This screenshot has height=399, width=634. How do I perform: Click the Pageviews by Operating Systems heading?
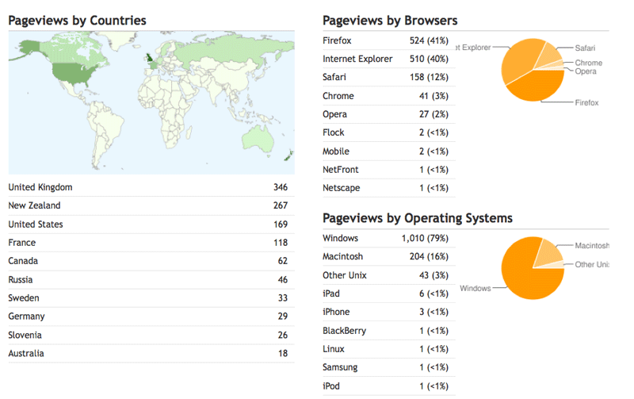coord(418,218)
